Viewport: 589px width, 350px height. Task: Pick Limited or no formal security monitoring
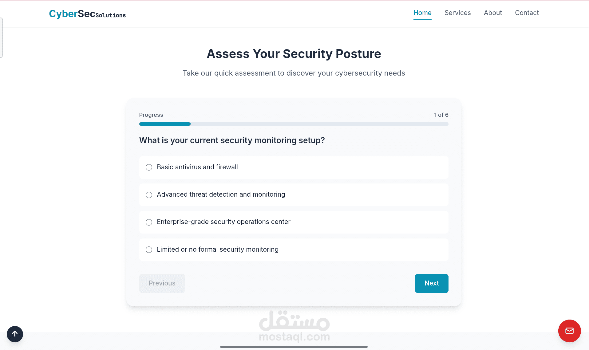click(149, 250)
